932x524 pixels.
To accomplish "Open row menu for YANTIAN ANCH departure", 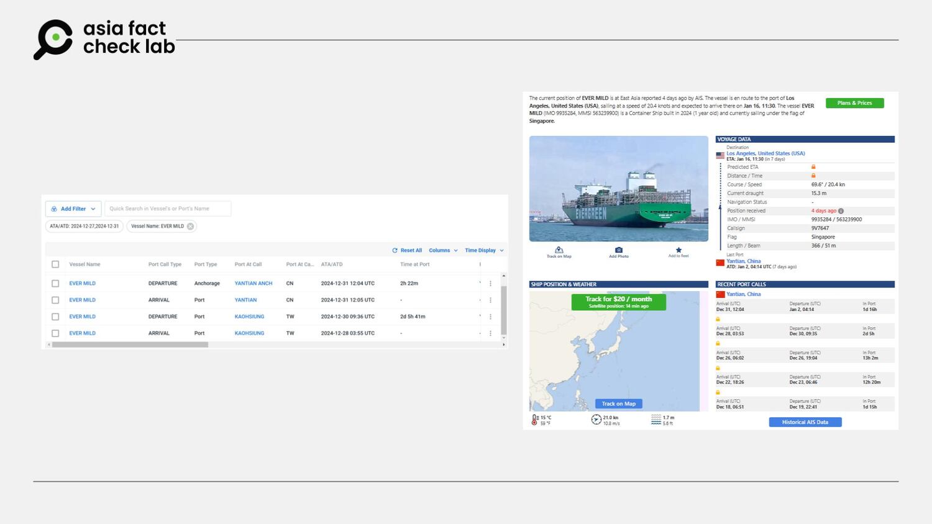I will 490,283.
